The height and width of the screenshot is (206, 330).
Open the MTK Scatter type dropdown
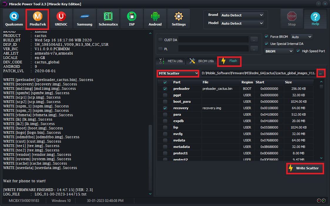178,73
